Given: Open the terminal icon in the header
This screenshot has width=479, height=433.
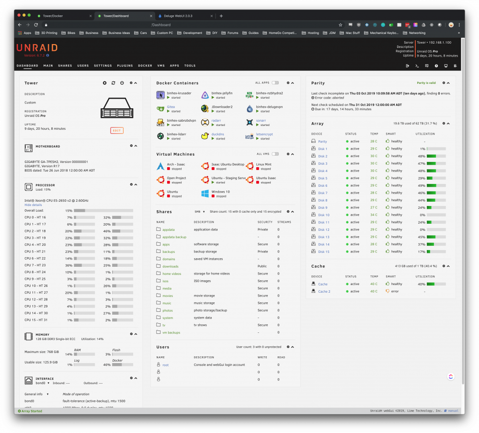Looking at the screenshot, I should (x=417, y=66).
